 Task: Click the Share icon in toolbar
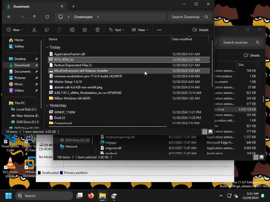(85, 30)
